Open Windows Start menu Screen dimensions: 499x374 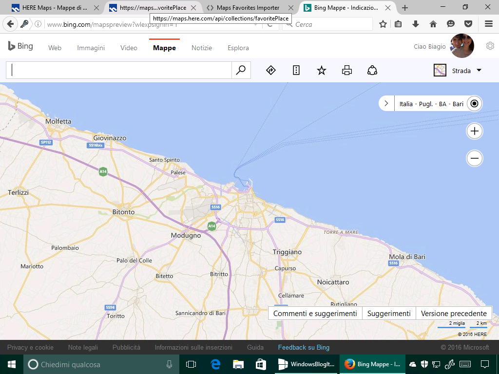tap(12, 364)
